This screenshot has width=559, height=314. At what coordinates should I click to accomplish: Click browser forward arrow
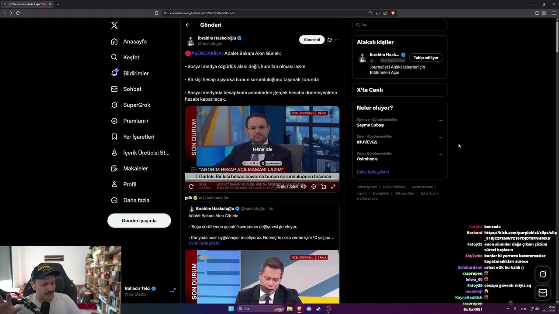point(11,13)
